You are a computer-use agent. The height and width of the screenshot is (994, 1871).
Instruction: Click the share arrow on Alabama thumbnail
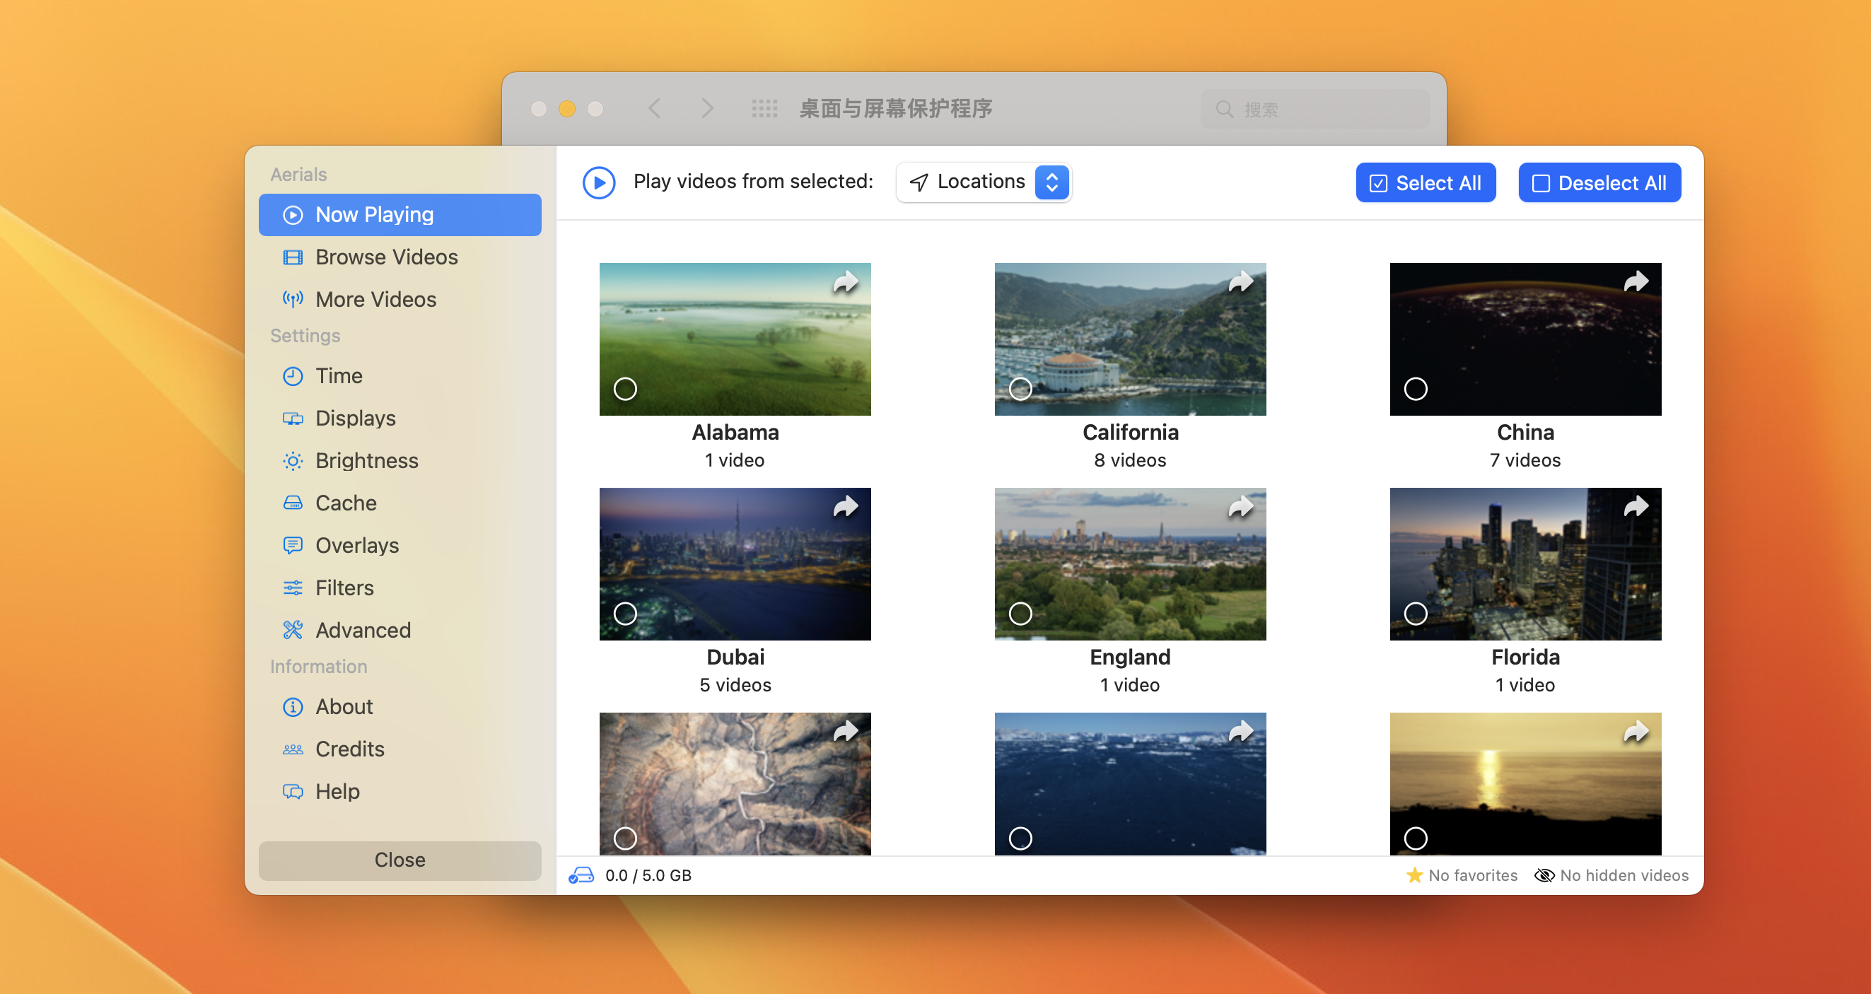pyautogui.click(x=846, y=281)
